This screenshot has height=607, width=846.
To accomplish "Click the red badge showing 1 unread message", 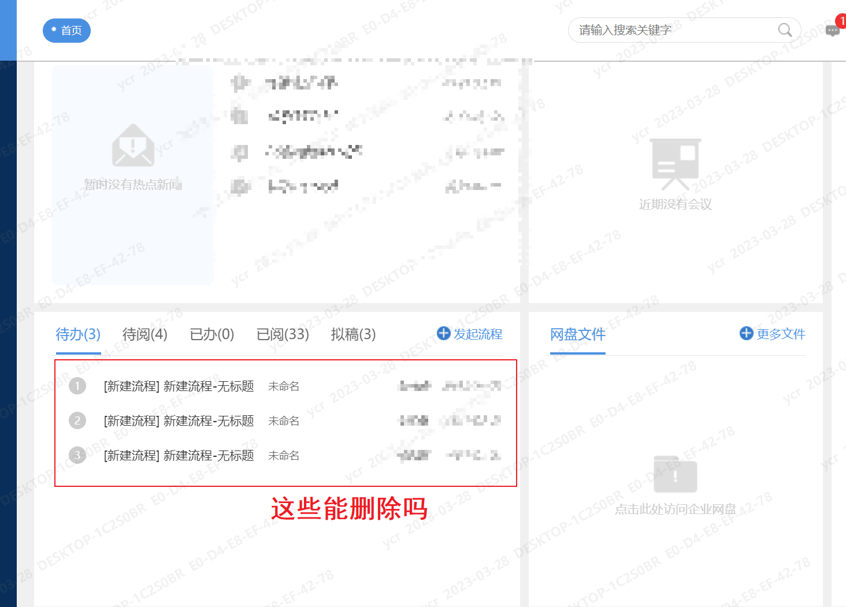I will coord(840,21).
